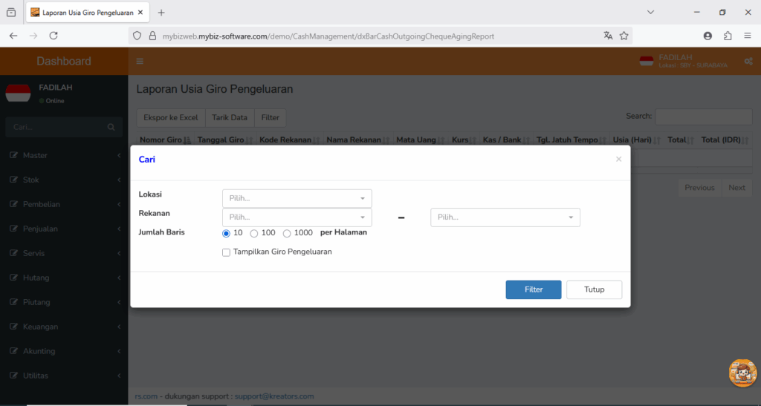Open the first Rekanan dropdown
Viewport: 761px width, 406px height.
point(297,217)
